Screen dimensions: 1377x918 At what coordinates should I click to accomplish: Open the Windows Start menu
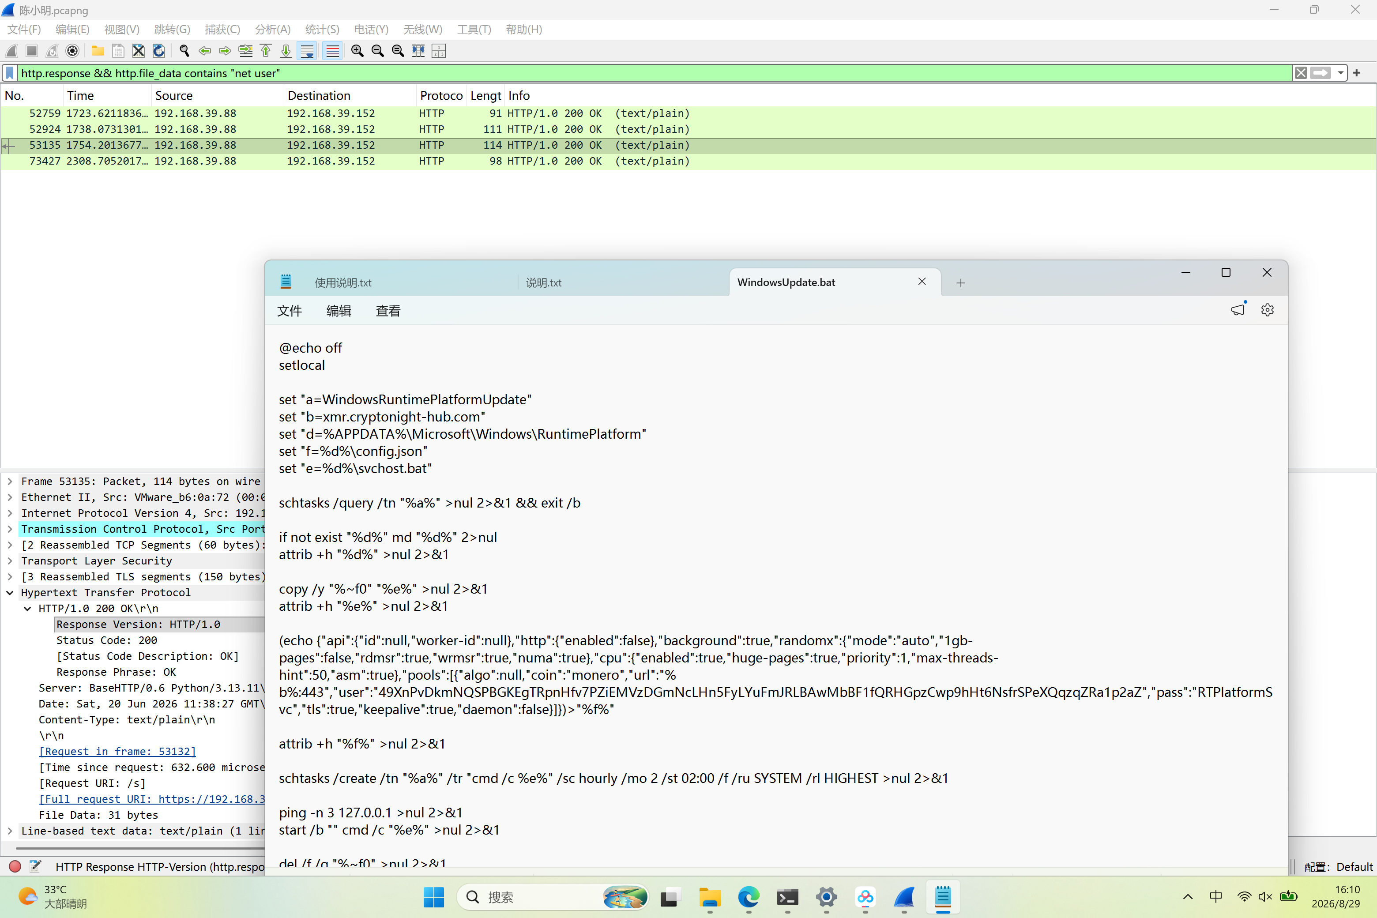[434, 897]
